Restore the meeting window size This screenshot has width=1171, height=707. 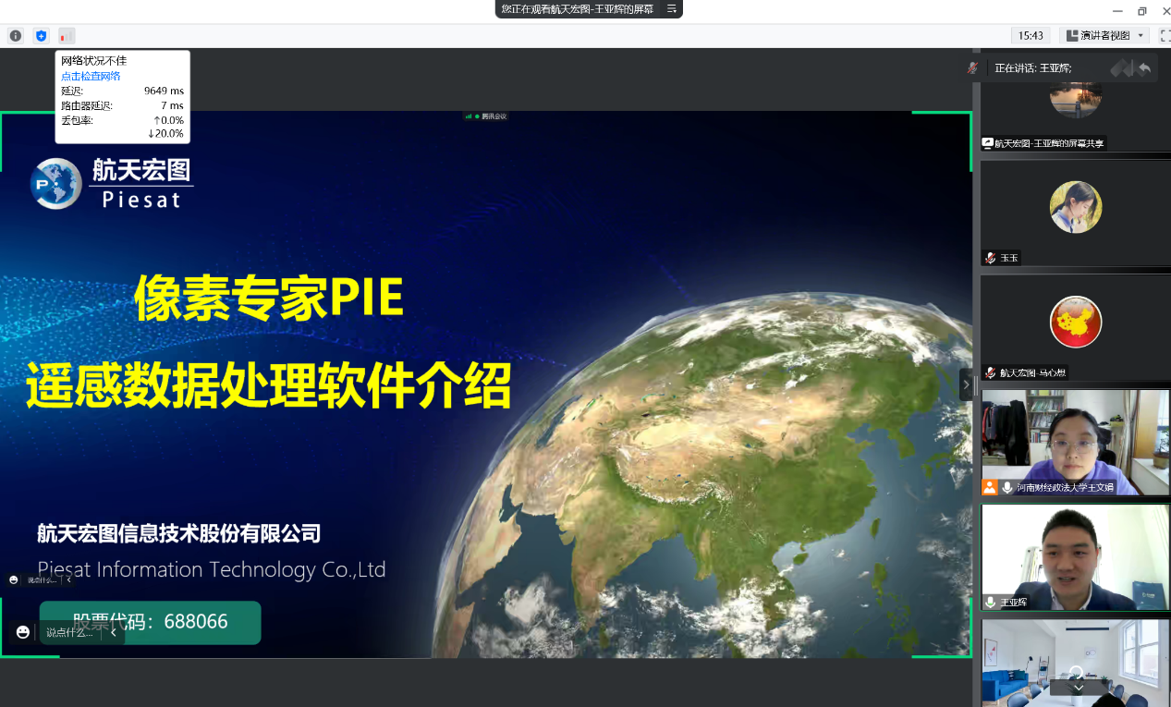(1142, 11)
